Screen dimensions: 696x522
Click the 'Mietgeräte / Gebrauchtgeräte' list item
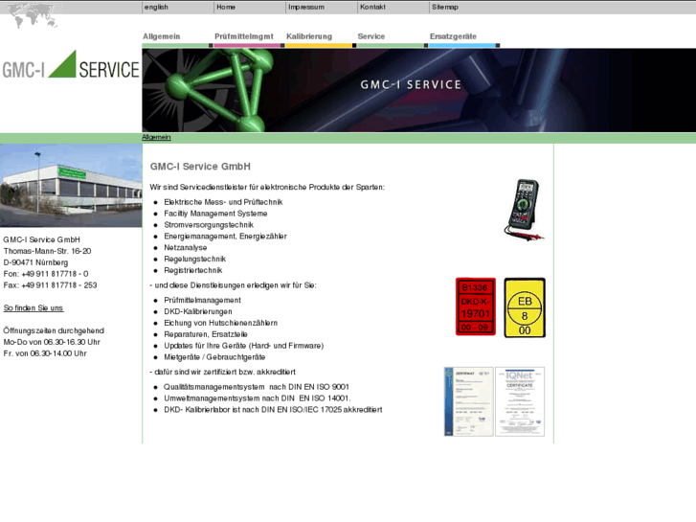(214, 357)
